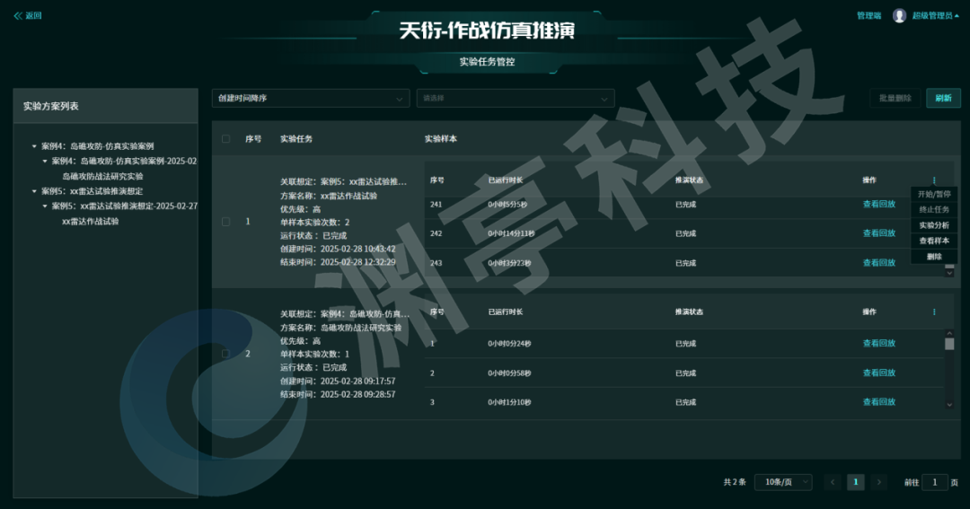Click the 实验样本 column header
Screen dimensions: 970x509
tap(440, 139)
